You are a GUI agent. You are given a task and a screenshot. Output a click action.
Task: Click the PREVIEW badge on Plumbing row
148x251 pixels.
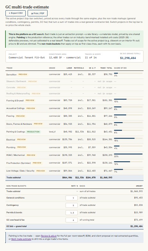22,147
